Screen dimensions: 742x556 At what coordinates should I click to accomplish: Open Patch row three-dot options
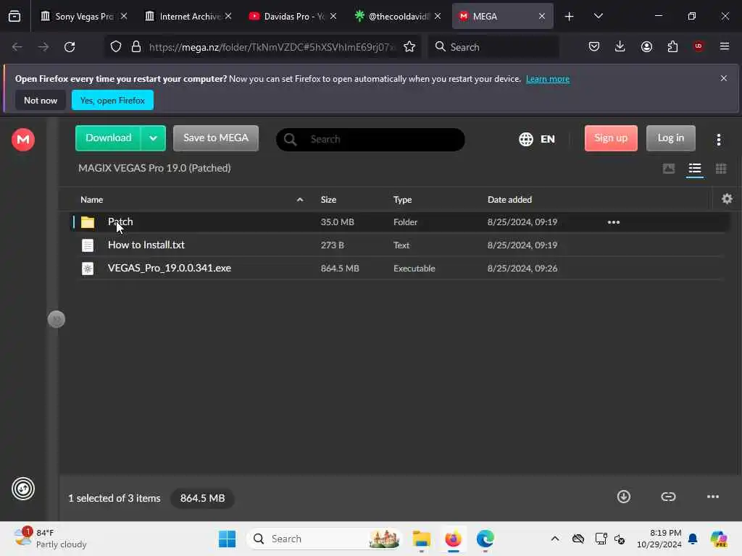(x=613, y=222)
